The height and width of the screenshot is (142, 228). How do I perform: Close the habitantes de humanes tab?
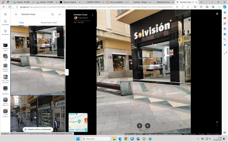click(173, 2)
